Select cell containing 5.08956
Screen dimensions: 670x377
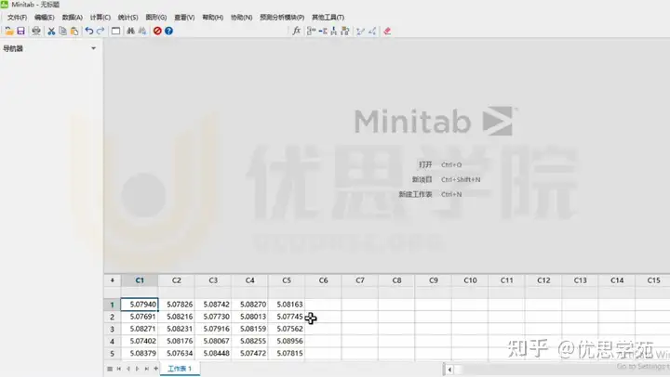(287, 341)
